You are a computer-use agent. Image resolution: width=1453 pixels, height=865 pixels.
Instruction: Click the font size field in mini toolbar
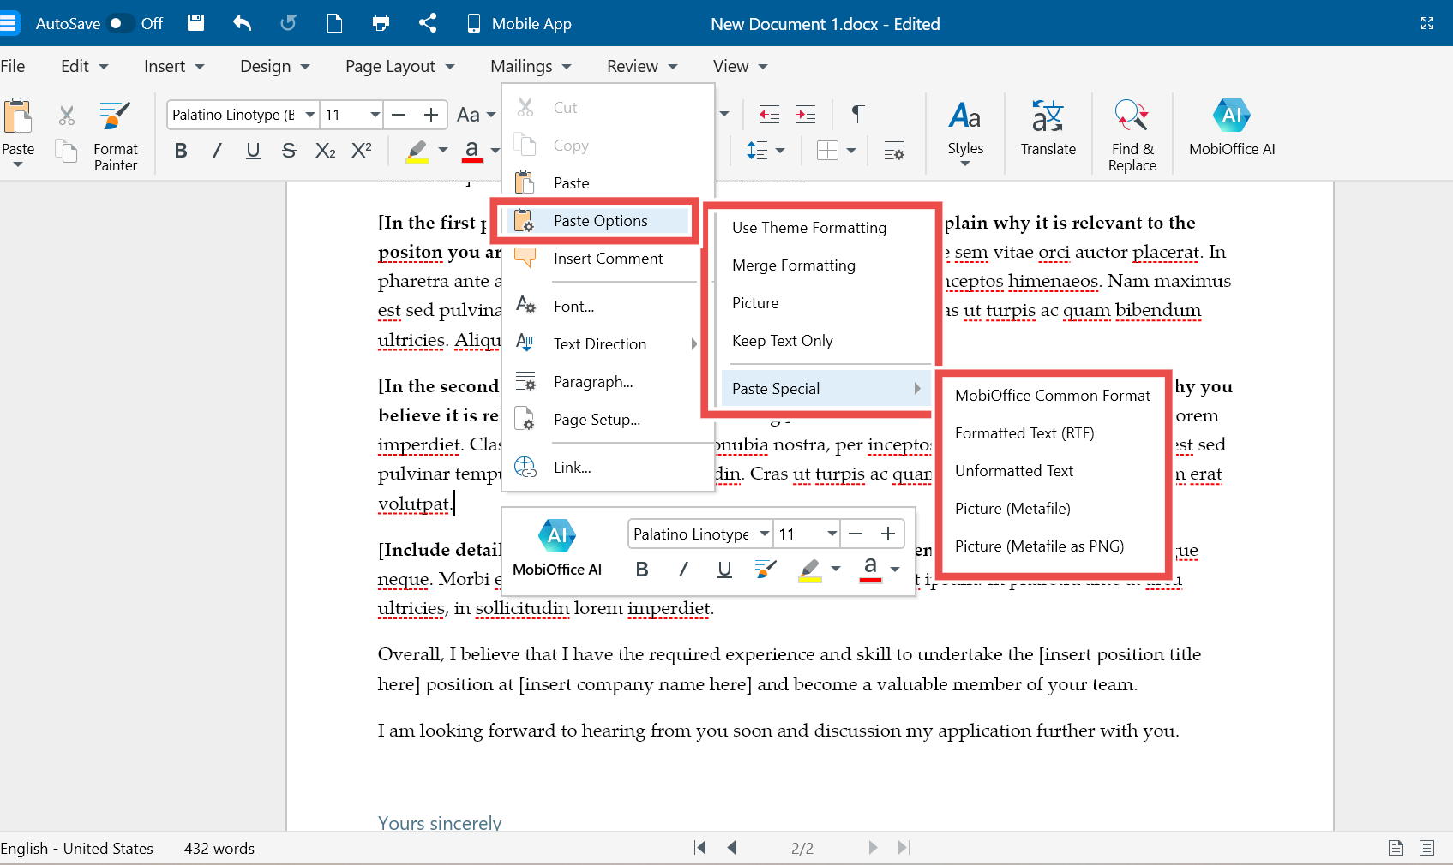796,534
